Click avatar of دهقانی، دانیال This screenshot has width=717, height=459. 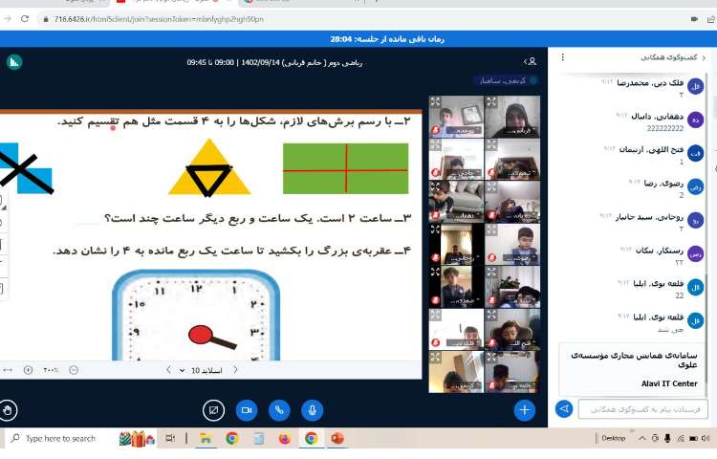695,120
